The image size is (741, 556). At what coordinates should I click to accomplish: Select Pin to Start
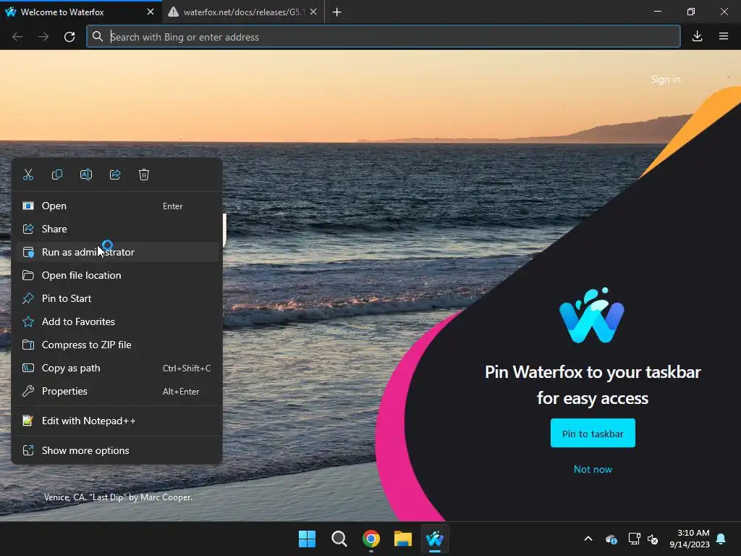117,298
